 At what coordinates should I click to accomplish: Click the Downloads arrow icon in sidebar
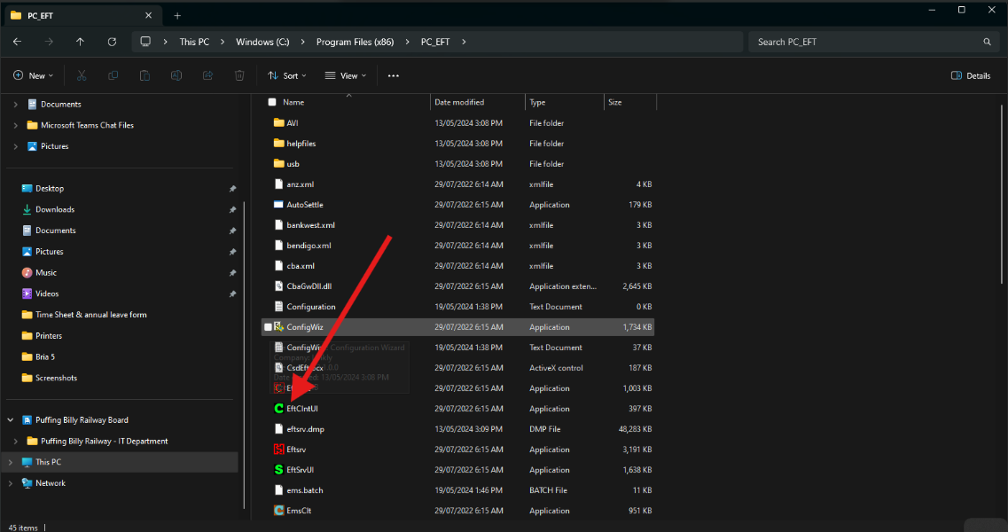pos(27,210)
